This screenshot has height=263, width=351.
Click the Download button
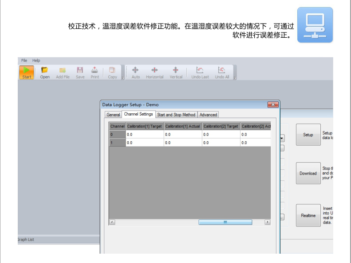point(308,173)
